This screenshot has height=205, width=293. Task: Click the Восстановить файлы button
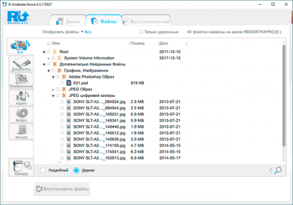62,189
